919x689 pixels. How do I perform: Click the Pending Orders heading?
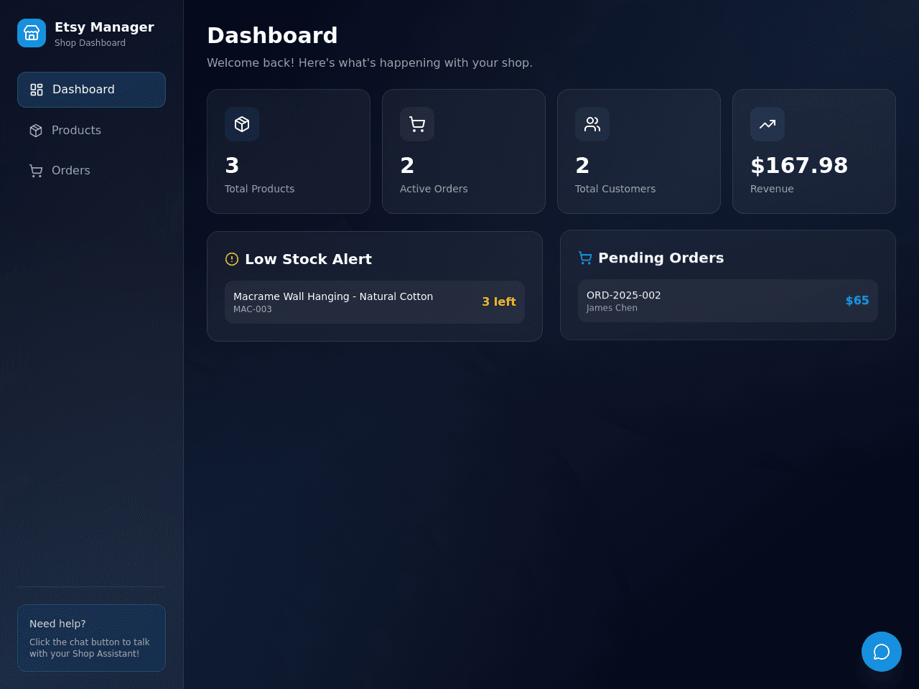661,258
